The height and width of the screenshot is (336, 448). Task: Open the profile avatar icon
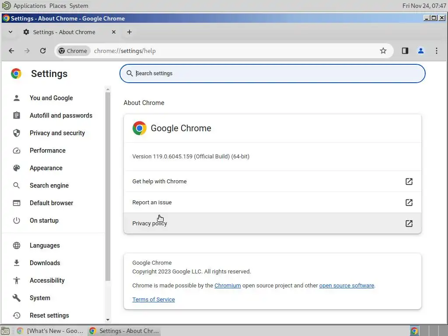pyautogui.click(x=420, y=51)
